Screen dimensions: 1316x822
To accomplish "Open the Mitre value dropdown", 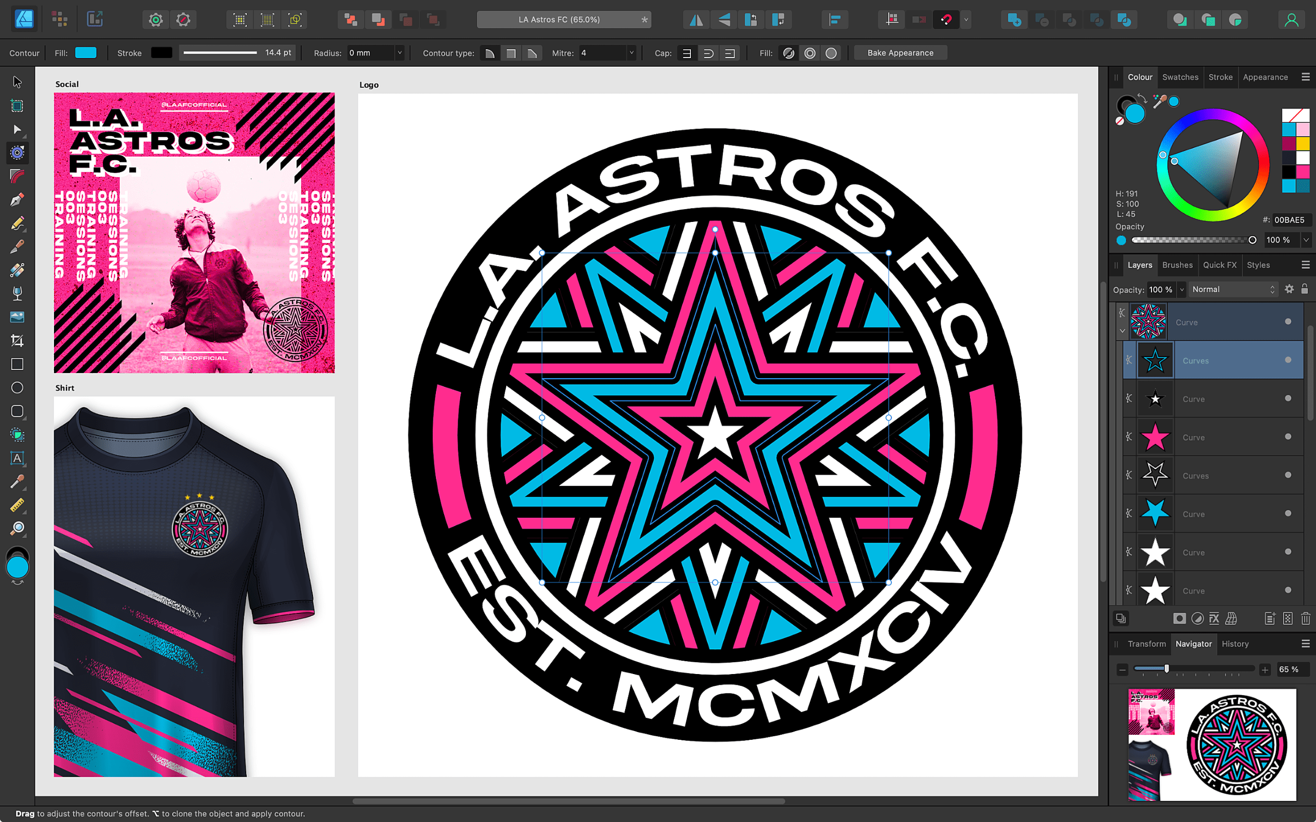I will [x=631, y=53].
